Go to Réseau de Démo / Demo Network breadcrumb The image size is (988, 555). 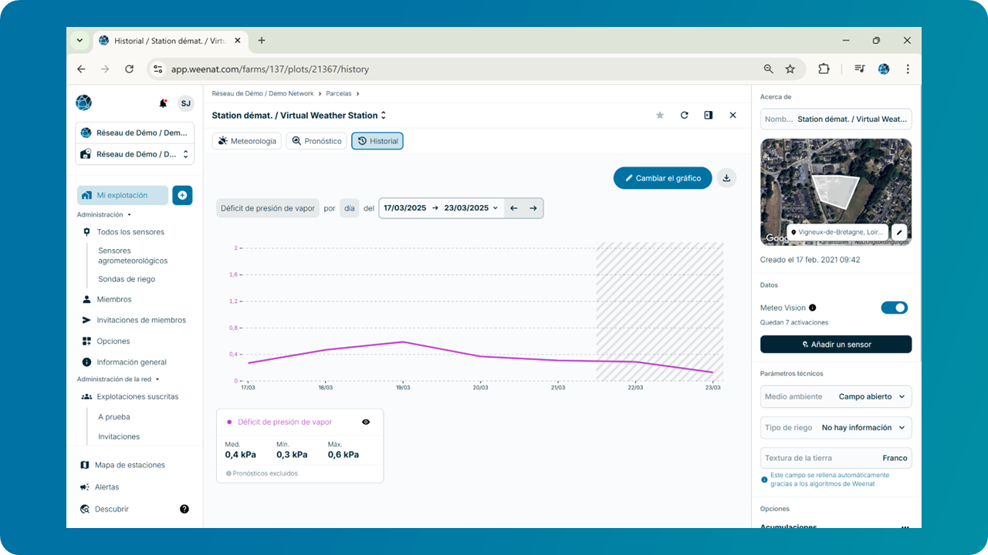point(263,93)
